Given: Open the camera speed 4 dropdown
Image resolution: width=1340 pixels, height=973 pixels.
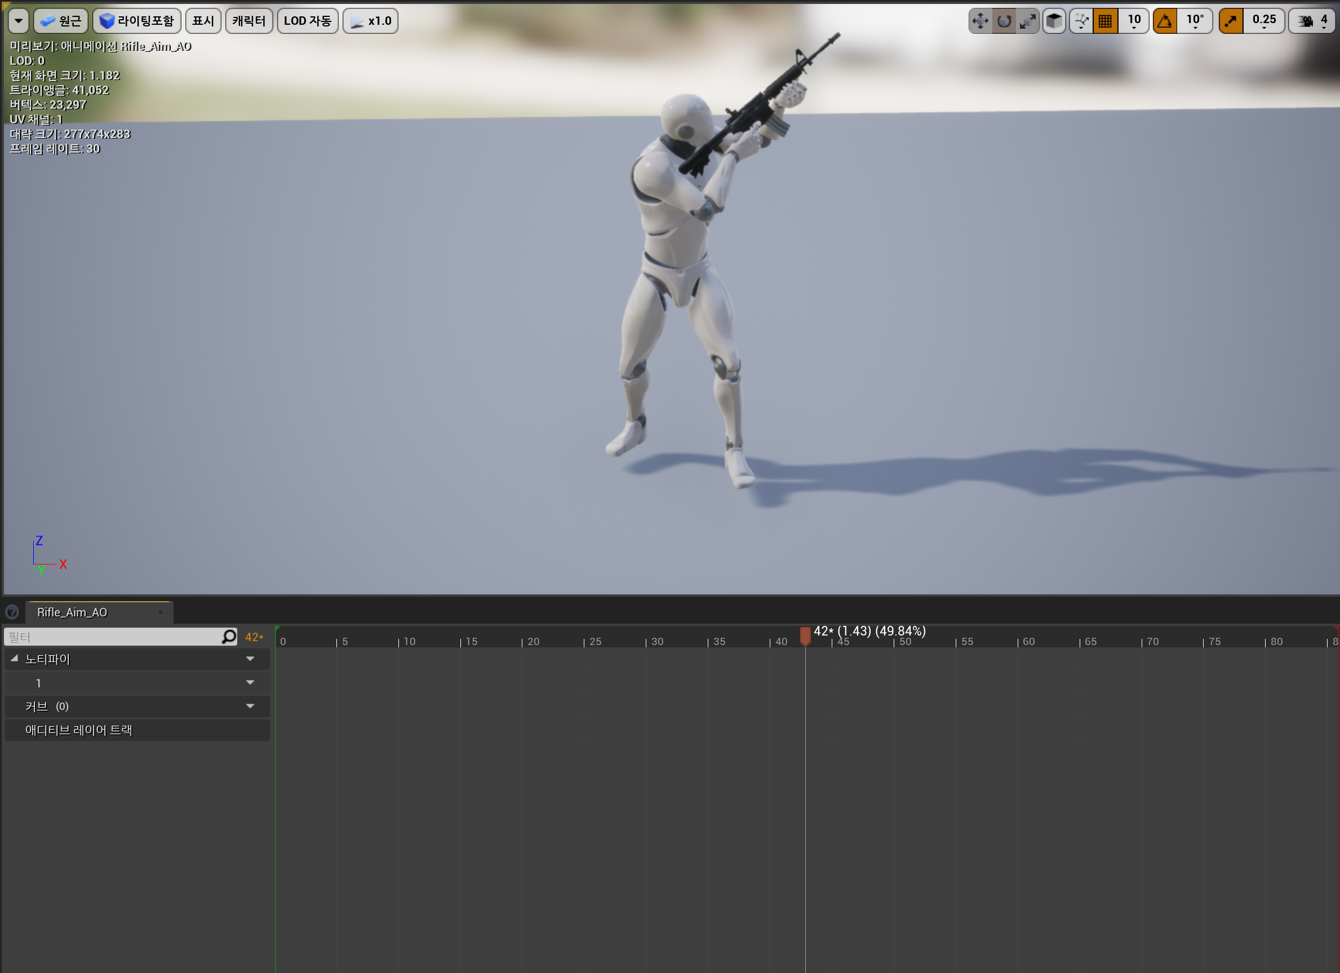Looking at the screenshot, I should pyautogui.click(x=1313, y=21).
